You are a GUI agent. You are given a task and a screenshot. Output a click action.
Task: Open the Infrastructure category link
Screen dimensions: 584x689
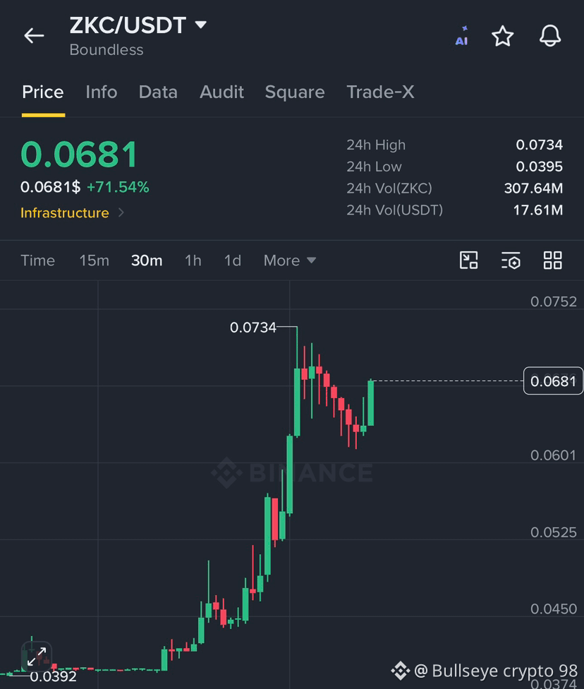(65, 212)
